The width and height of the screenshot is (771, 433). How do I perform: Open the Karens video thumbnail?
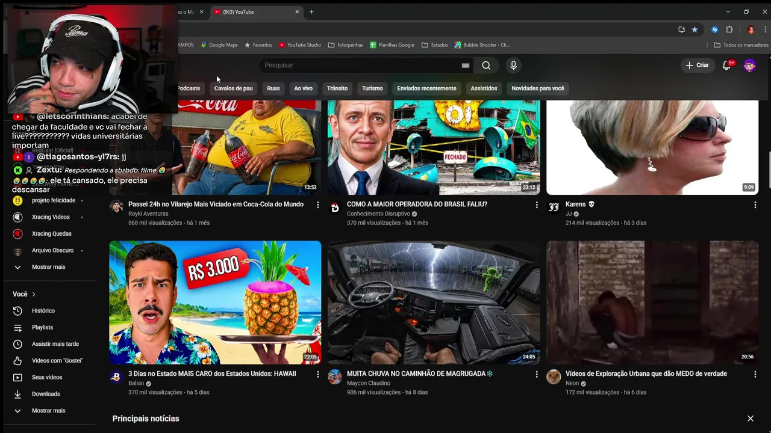tap(652, 147)
